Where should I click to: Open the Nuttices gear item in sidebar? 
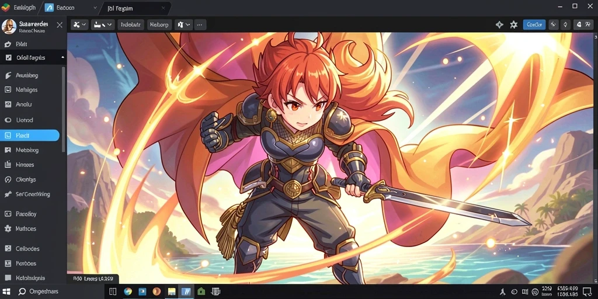pyautogui.click(x=30, y=229)
